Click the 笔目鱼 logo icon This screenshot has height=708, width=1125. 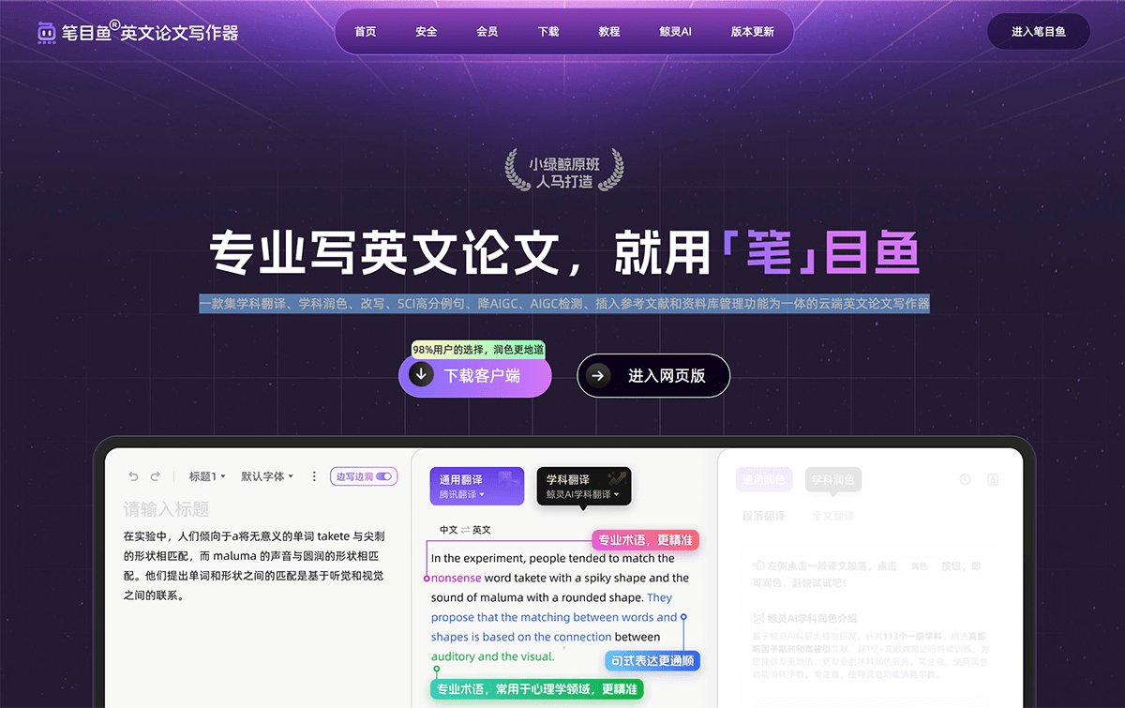tap(45, 31)
